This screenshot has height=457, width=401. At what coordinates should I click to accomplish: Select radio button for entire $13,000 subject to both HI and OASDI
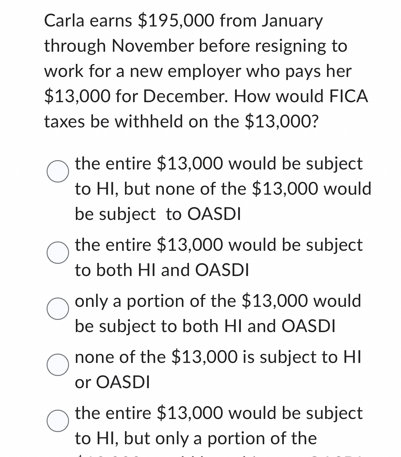[x=58, y=252]
